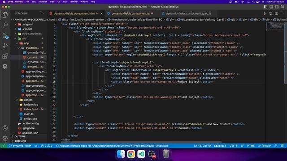
Task: Open the Explorer view in activity bar
Action: [x=5, y=15]
